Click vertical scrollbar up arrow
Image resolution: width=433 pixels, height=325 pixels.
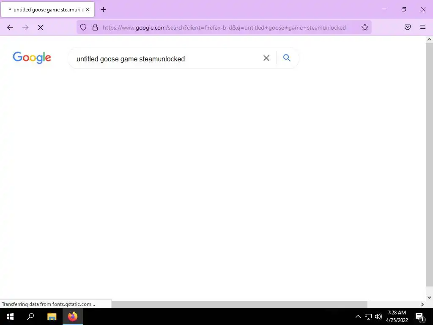(429, 39)
